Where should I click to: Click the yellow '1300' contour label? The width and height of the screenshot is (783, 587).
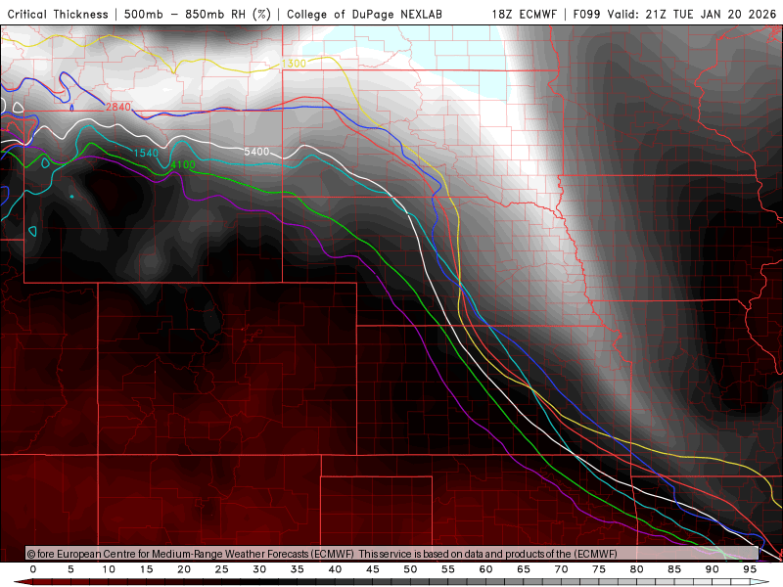294,64
